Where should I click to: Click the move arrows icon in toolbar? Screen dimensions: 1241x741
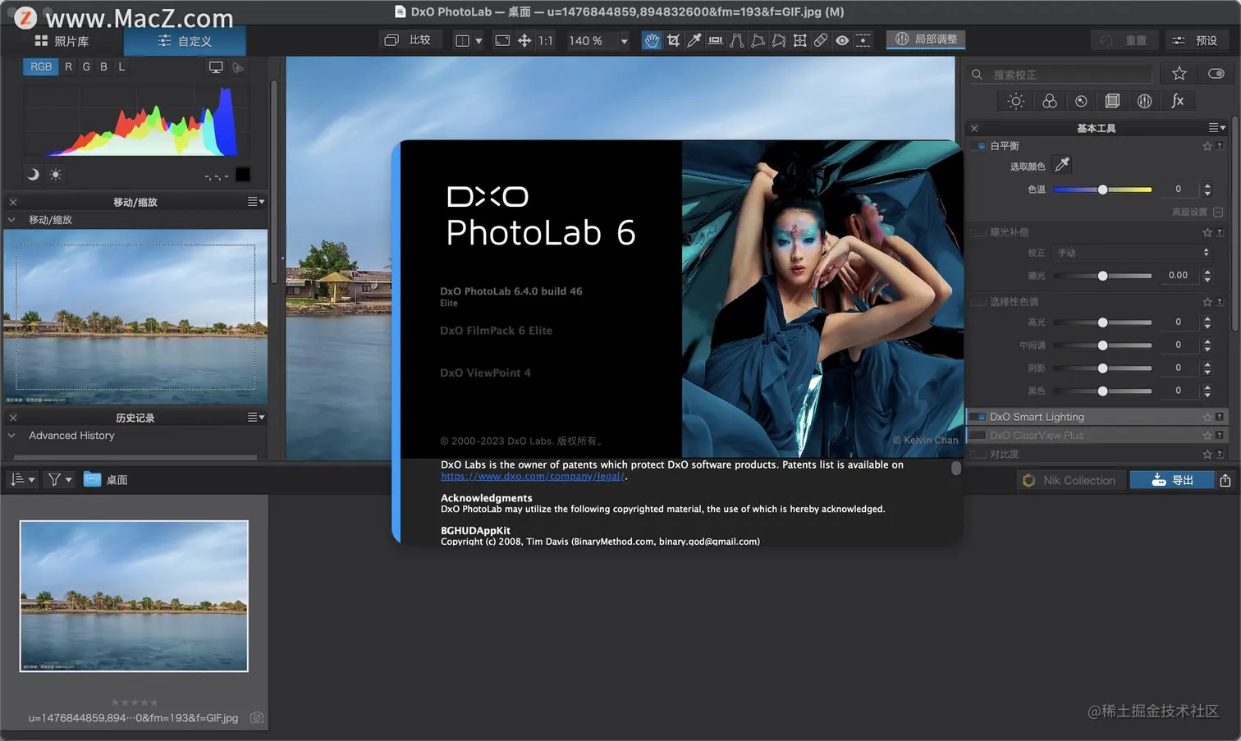pyautogui.click(x=524, y=40)
